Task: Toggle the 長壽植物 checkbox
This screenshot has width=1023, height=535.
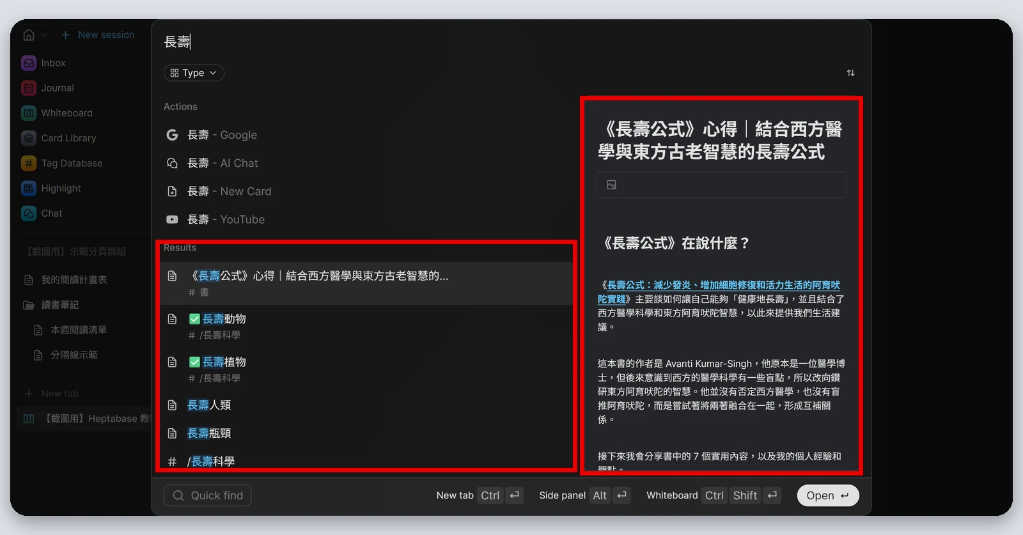Action: tap(194, 362)
